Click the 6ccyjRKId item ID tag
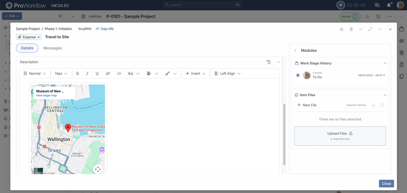The height and width of the screenshot is (193, 407). coord(85,29)
